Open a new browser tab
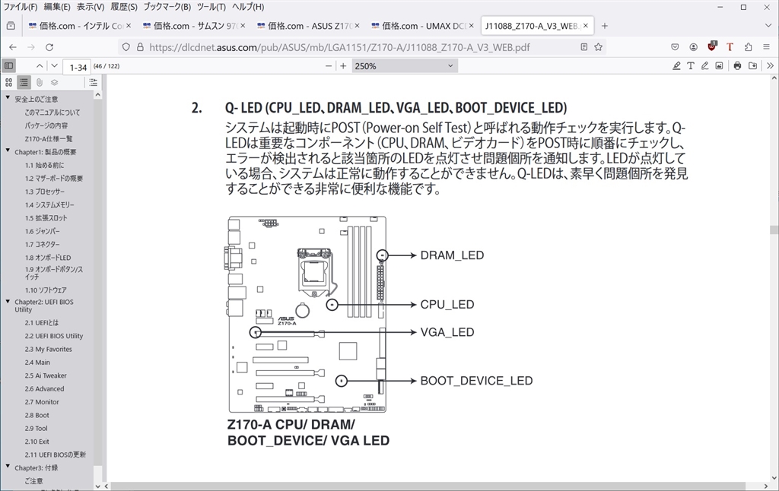This screenshot has width=779, height=491. (605, 26)
